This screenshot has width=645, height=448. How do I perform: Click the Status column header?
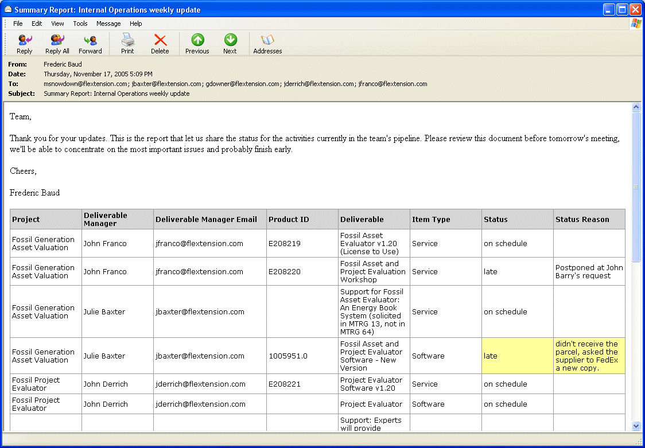[x=518, y=220]
